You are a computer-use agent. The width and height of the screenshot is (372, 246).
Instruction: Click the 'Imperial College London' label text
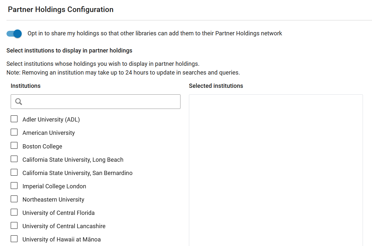54,186
